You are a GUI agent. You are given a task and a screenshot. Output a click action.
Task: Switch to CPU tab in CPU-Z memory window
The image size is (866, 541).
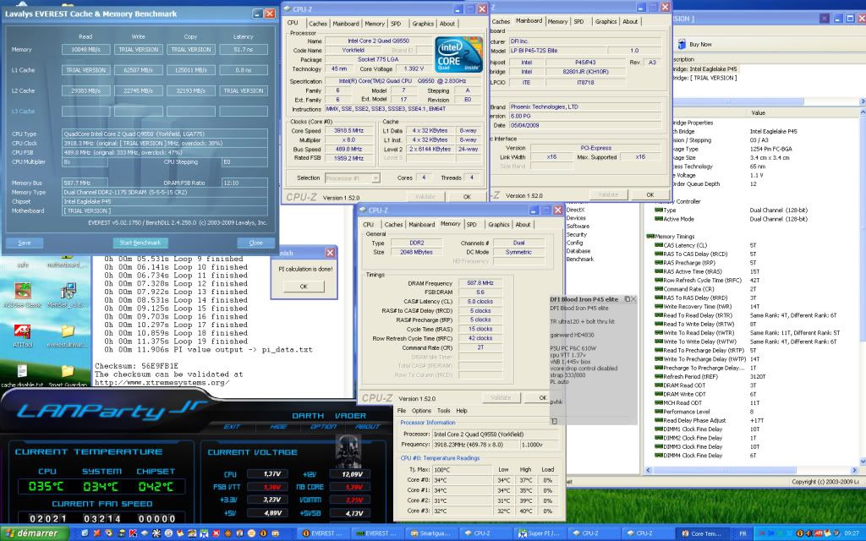[x=369, y=225]
